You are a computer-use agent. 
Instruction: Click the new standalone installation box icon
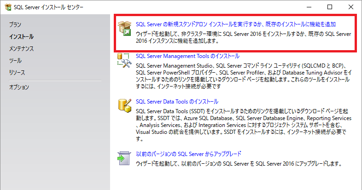click(124, 29)
